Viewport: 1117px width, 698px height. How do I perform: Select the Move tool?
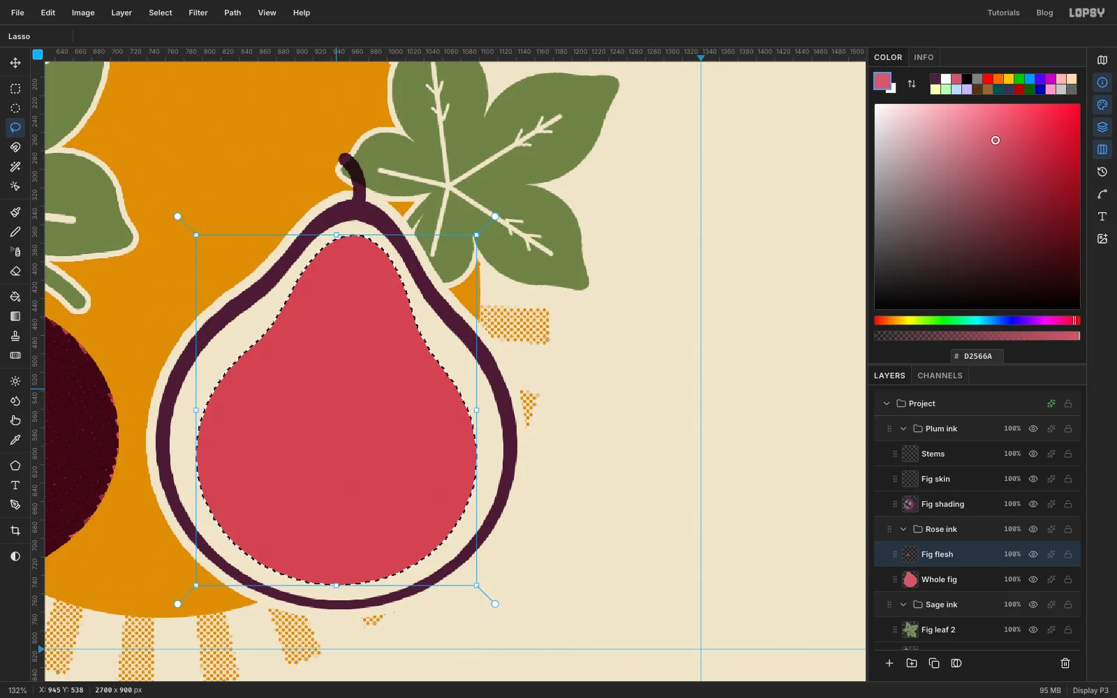[x=15, y=63]
